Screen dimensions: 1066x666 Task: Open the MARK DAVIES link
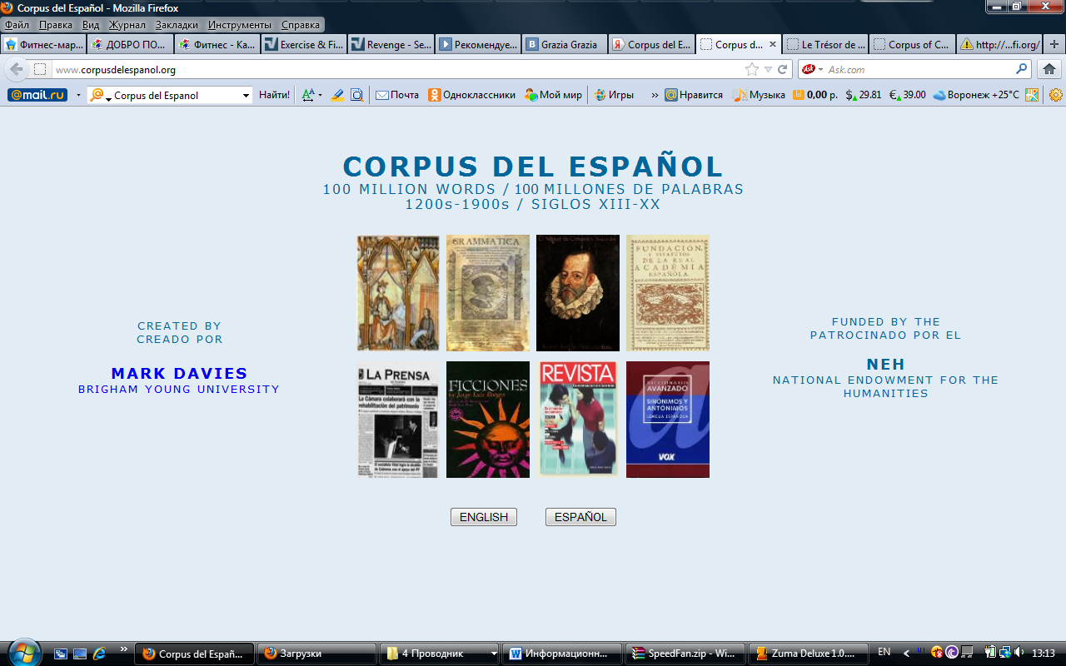(179, 374)
